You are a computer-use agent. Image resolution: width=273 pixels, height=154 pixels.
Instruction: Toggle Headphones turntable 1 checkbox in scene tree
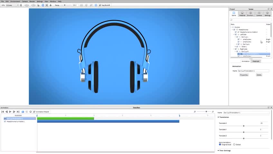236,32
